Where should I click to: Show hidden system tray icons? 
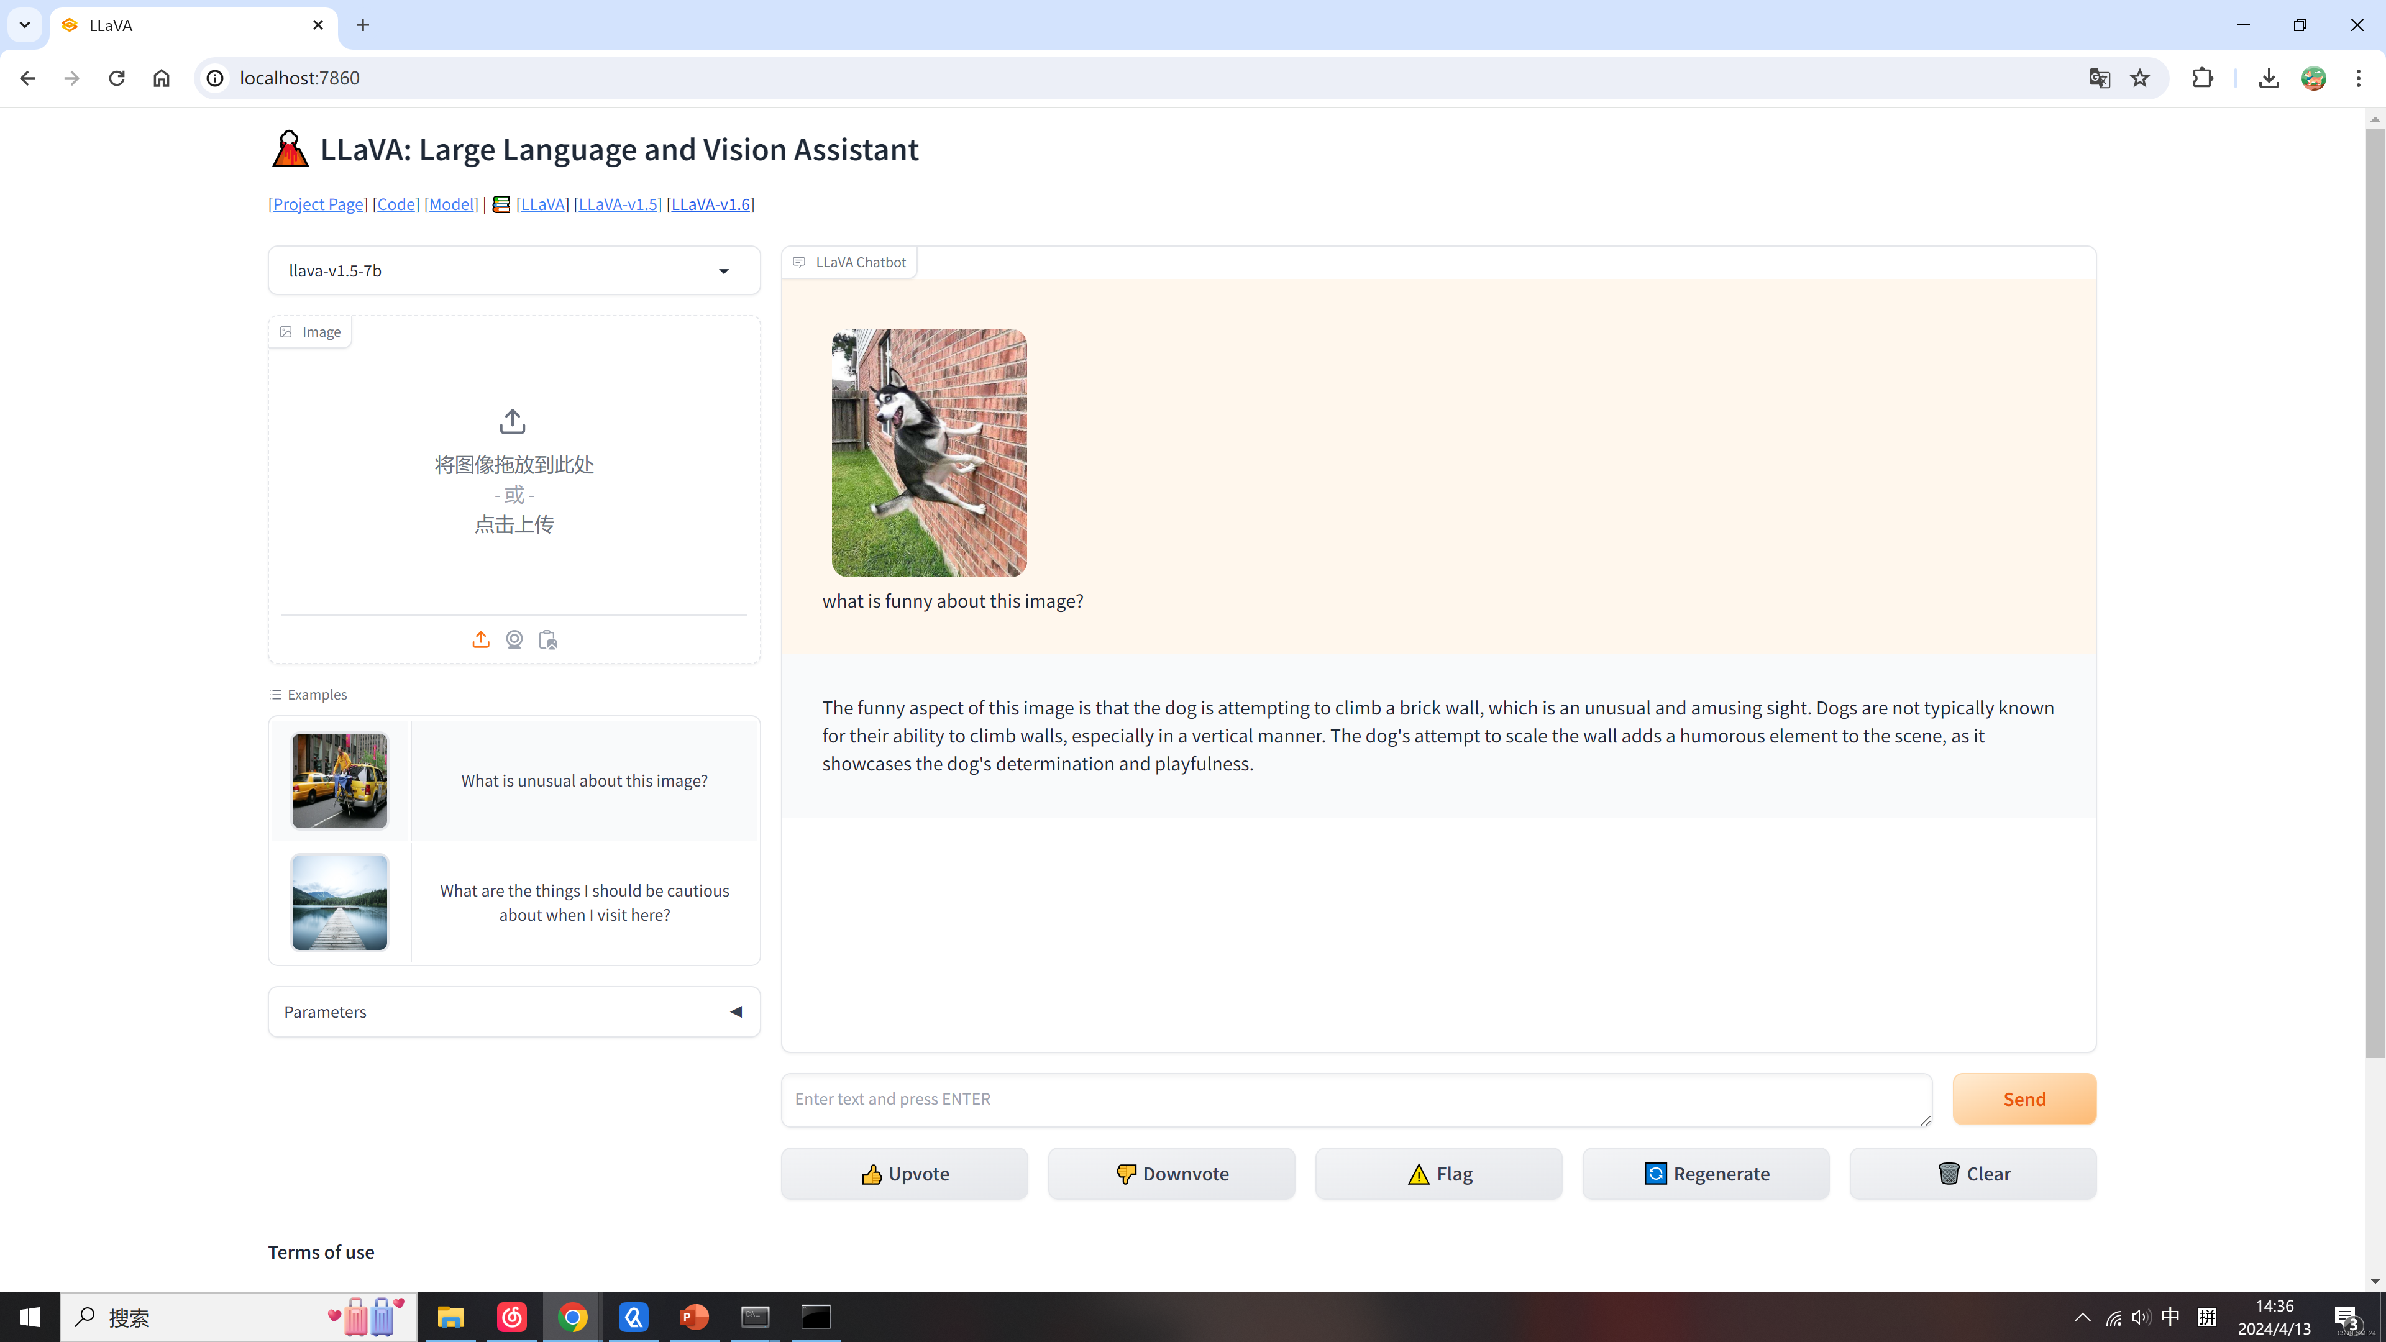(x=2082, y=1317)
